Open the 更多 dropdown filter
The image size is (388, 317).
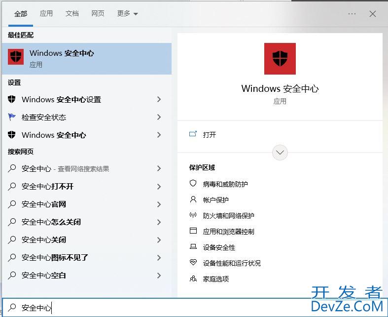coord(127,13)
